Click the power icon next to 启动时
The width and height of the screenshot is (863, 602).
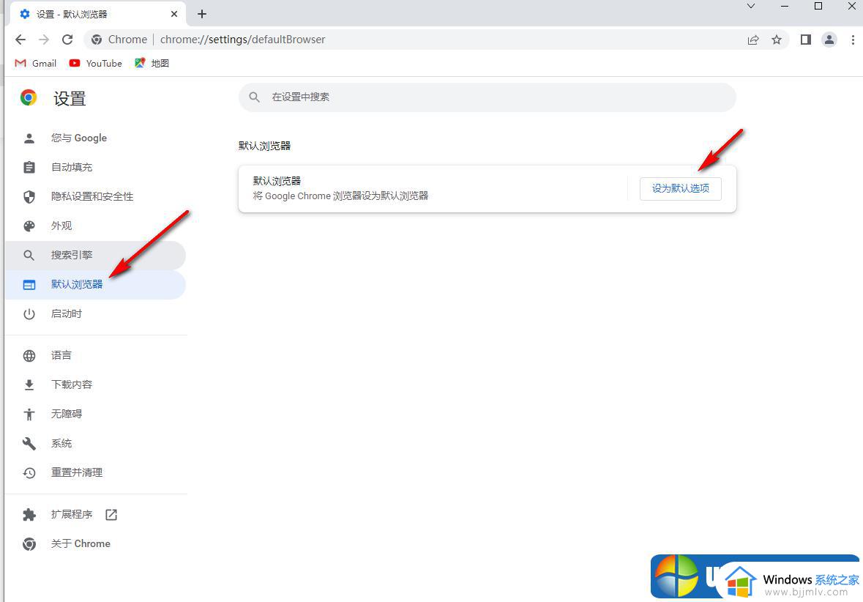29,314
